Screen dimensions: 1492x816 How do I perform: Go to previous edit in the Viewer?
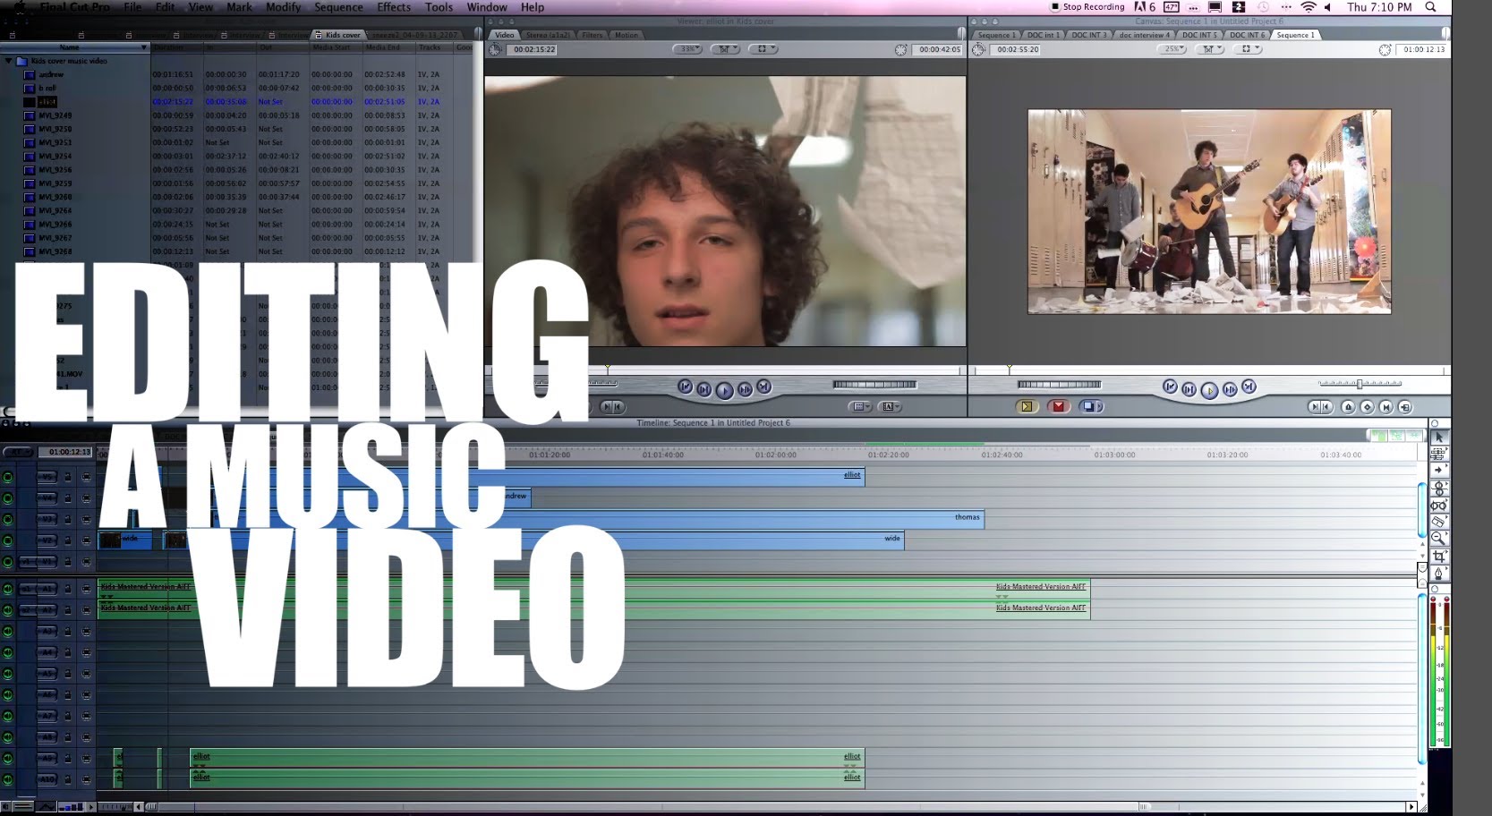(685, 387)
